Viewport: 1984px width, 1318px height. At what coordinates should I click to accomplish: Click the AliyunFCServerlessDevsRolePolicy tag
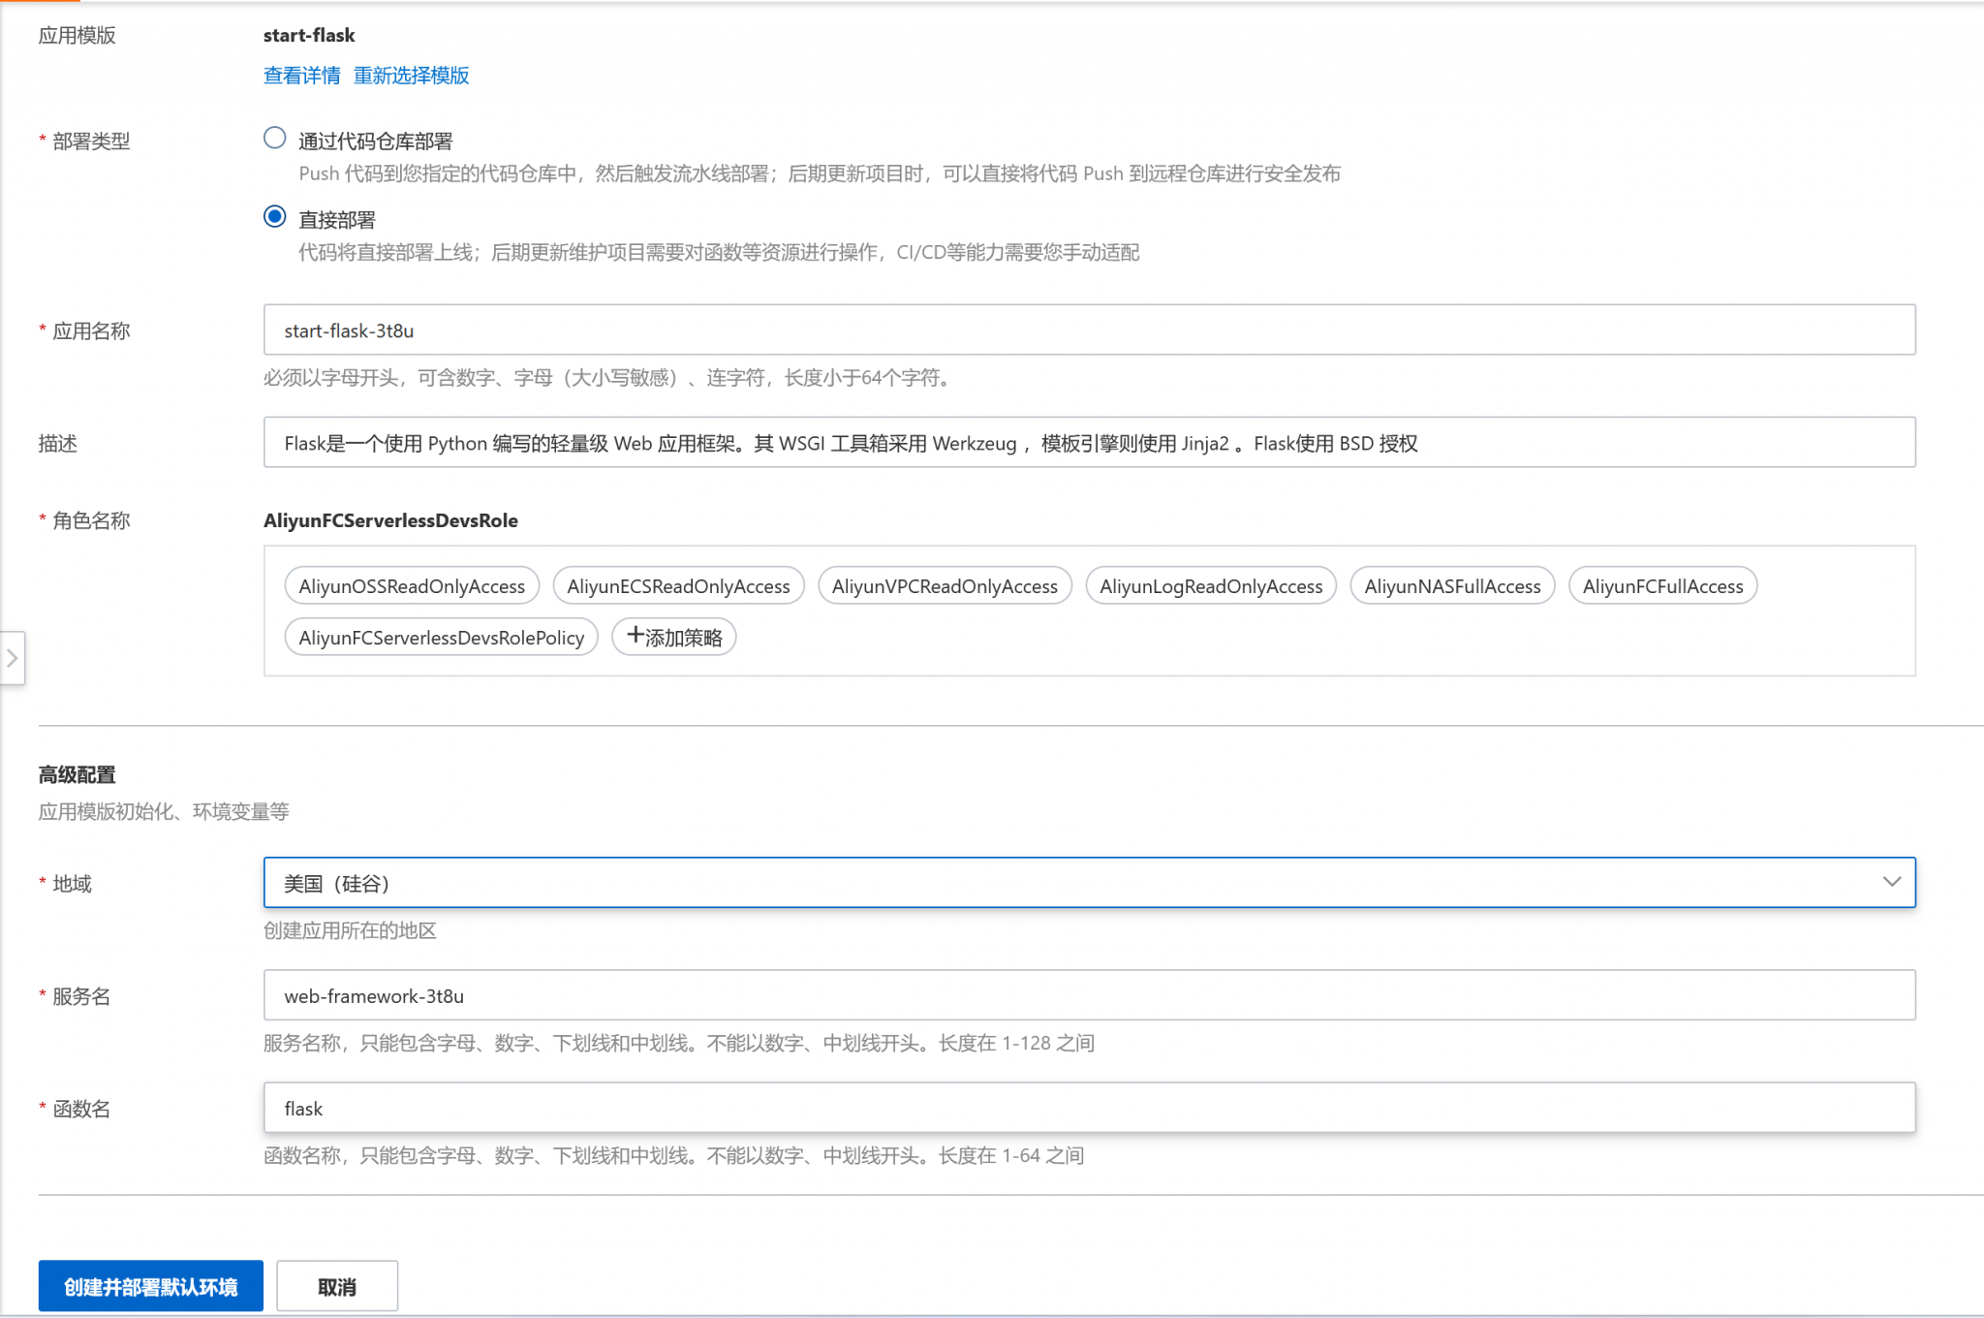[441, 637]
